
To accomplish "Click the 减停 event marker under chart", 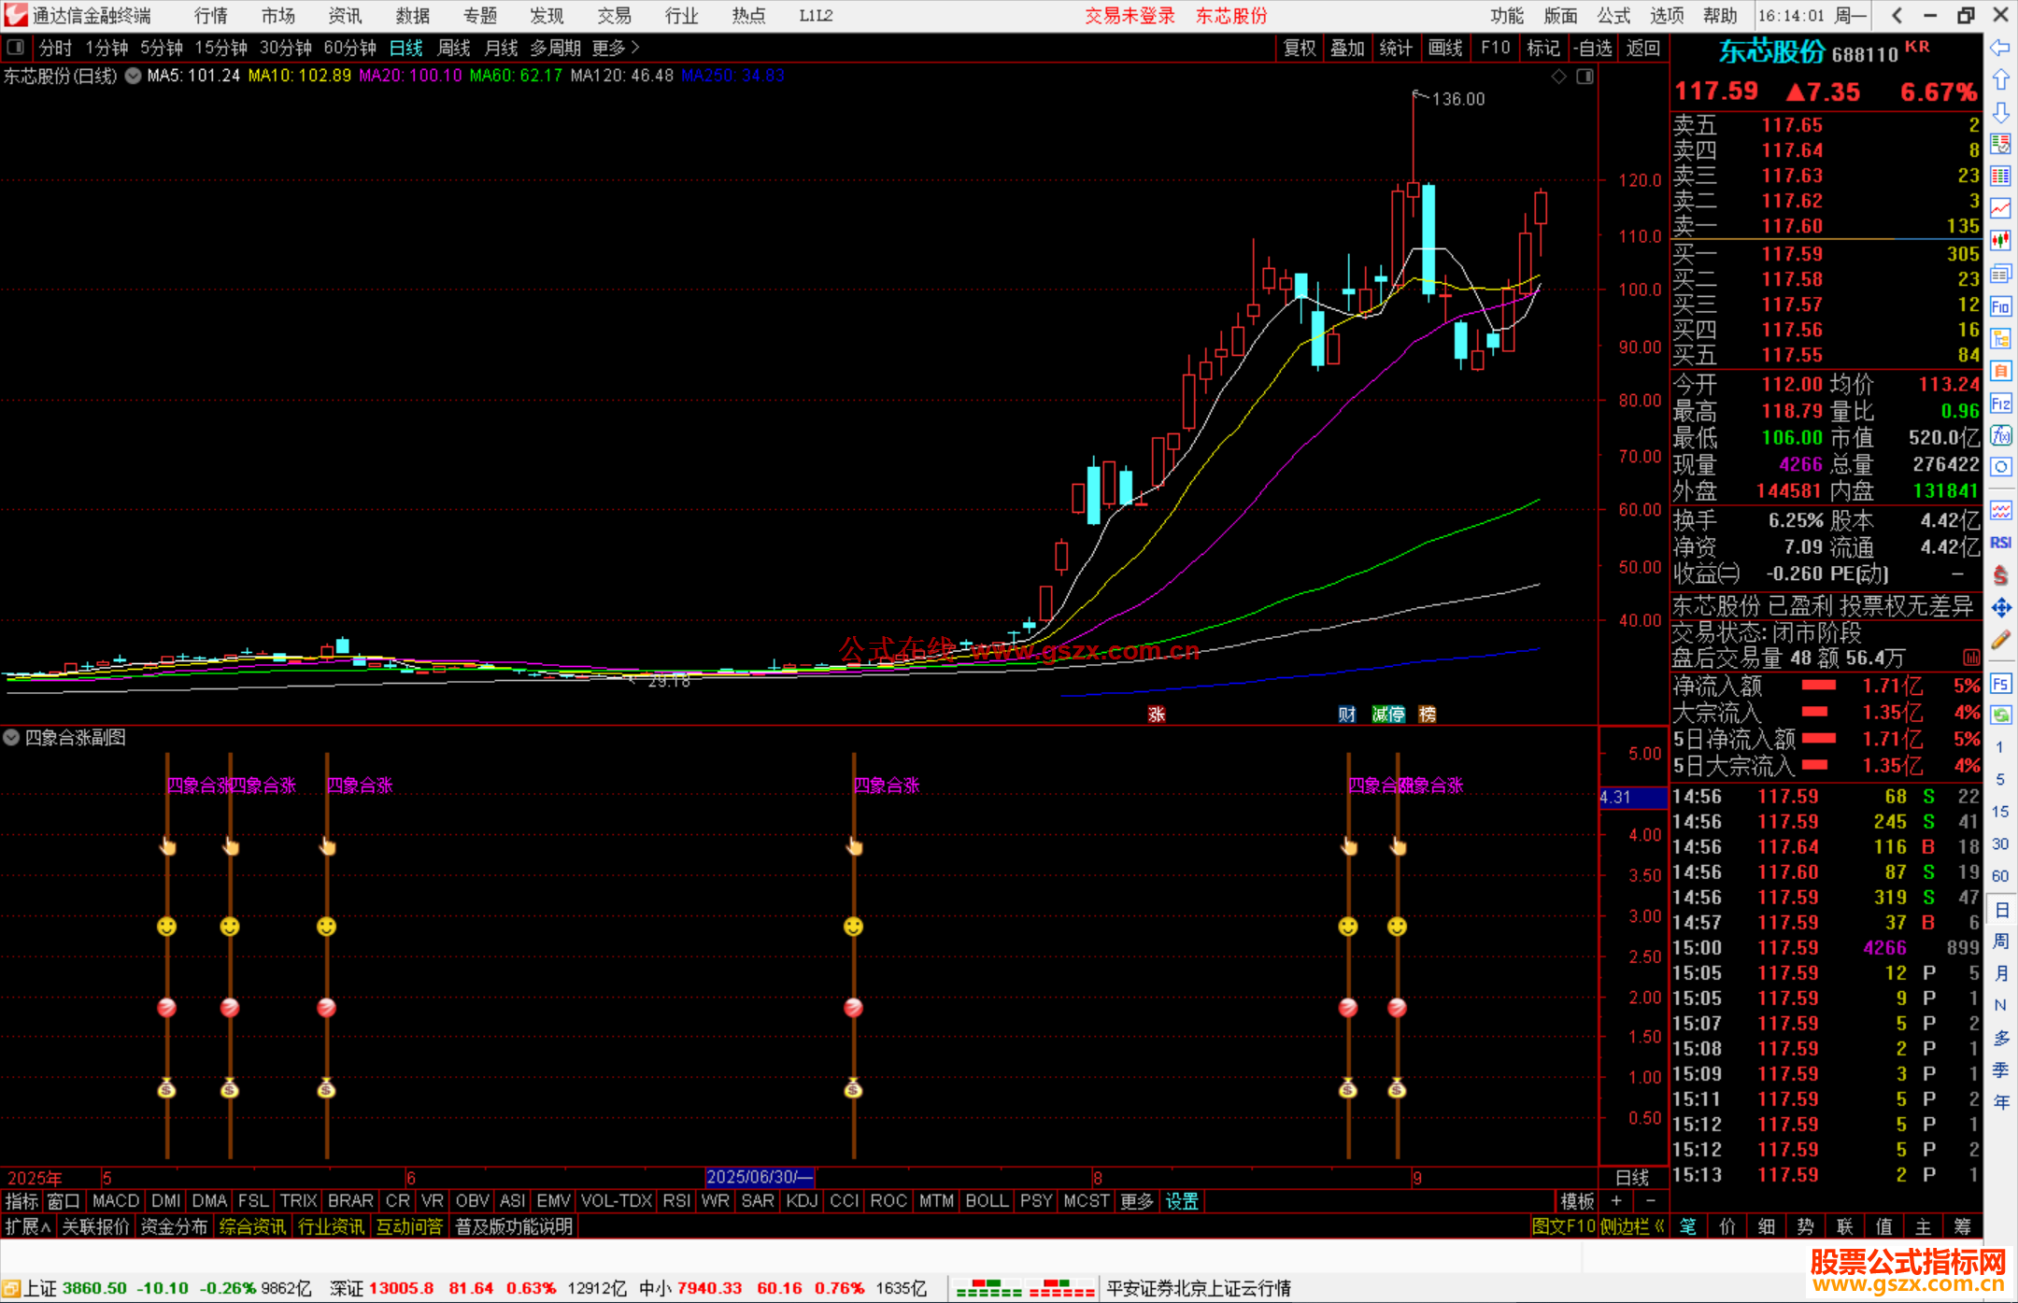I will tap(1388, 715).
